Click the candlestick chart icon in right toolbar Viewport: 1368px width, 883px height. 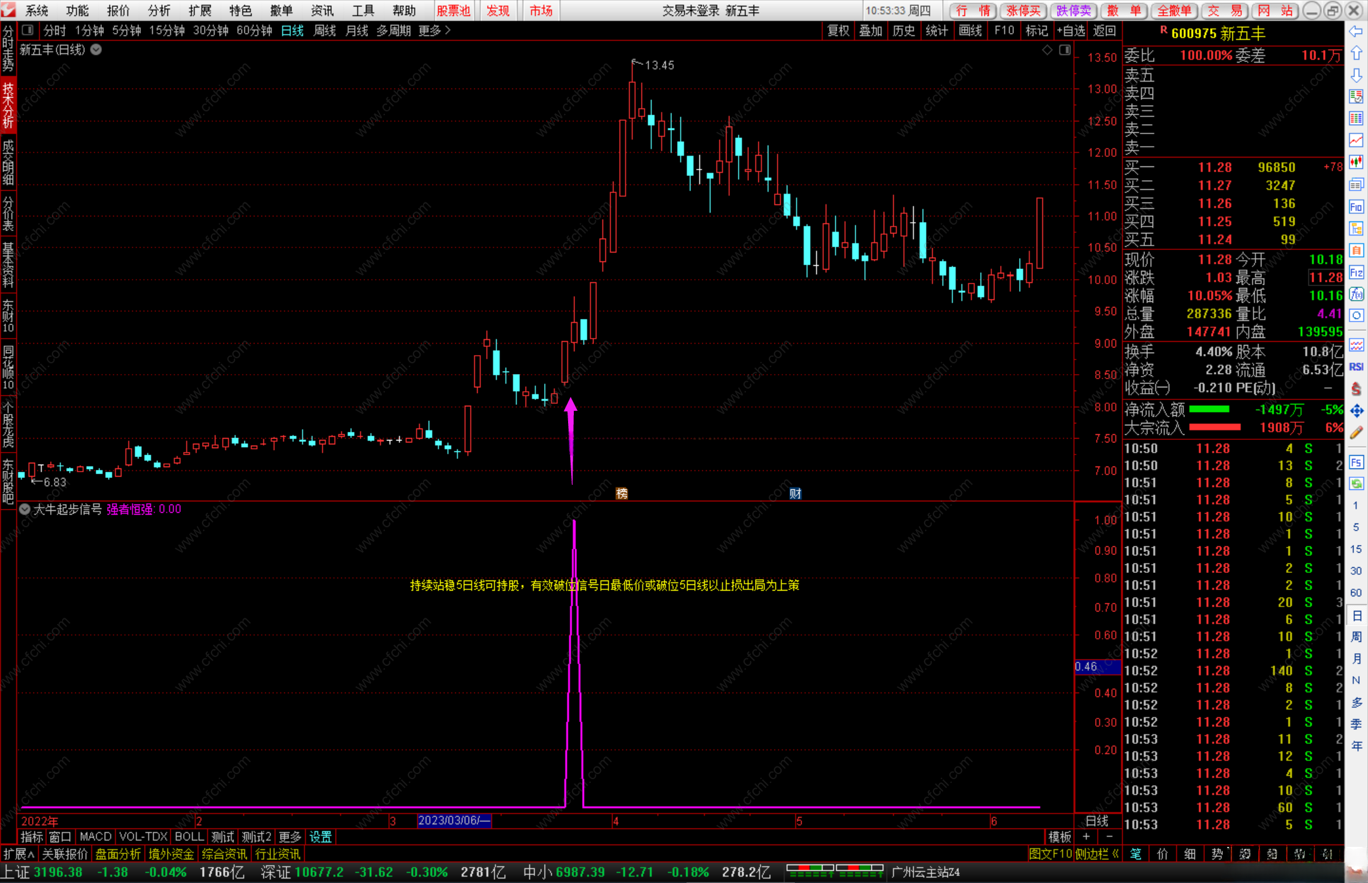click(1356, 162)
